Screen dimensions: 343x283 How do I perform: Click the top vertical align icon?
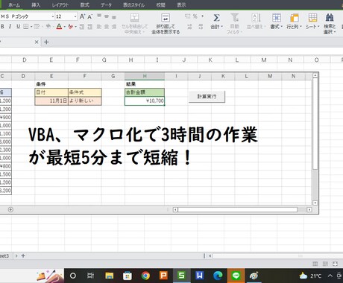click(99, 16)
